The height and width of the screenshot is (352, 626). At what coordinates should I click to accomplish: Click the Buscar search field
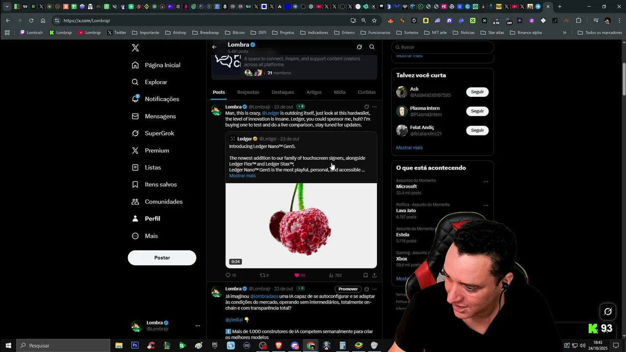[443, 47]
